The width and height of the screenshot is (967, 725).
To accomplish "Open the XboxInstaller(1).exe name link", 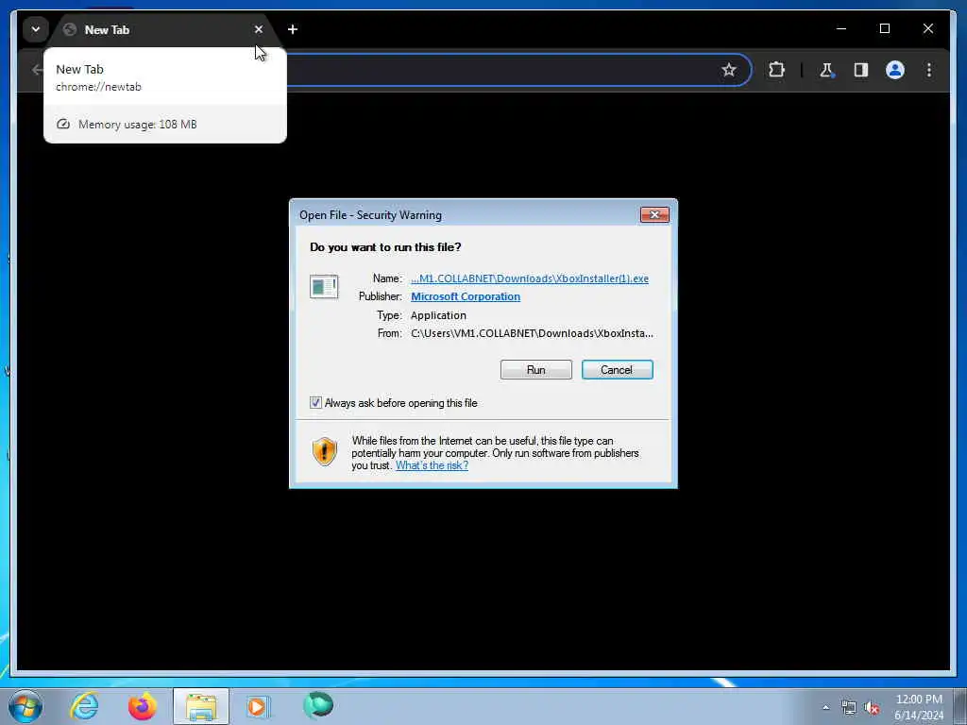I will (x=530, y=278).
